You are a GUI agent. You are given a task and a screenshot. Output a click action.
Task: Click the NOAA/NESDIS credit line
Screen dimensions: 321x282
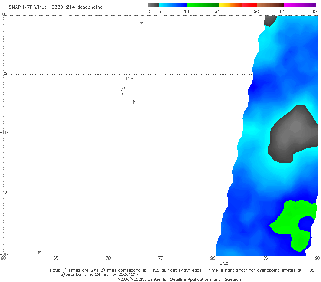click(179, 279)
